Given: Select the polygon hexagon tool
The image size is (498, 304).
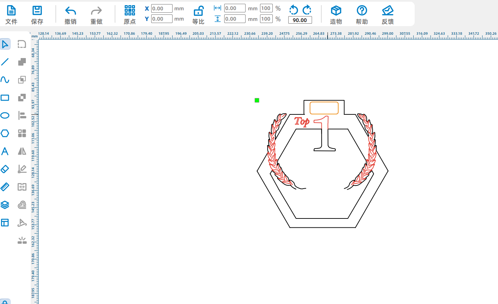Looking at the screenshot, I should [x=5, y=133].
